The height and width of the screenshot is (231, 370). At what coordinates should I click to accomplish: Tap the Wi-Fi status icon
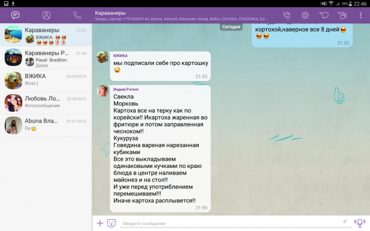point(331,4)
